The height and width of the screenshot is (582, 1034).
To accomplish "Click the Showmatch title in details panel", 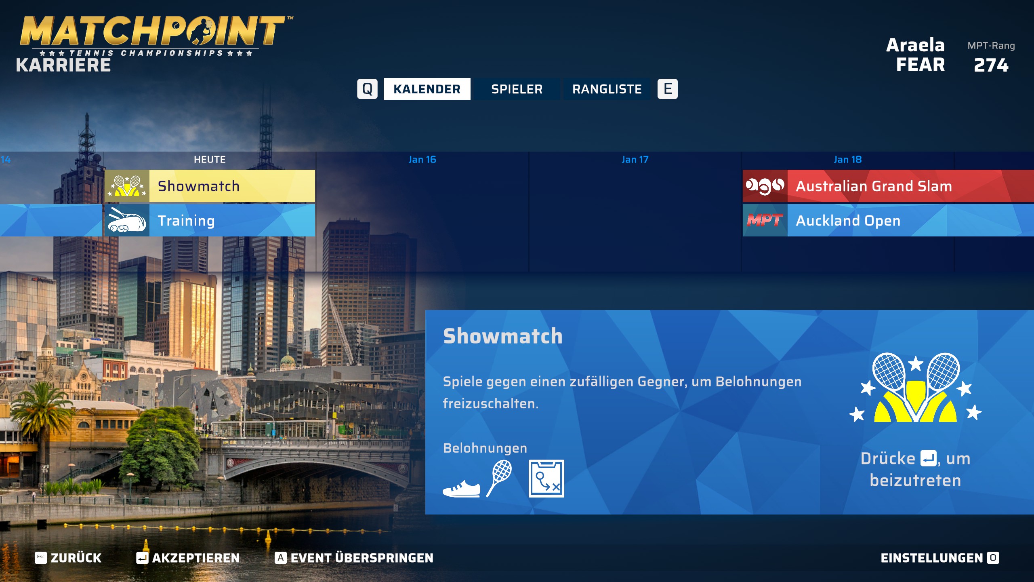I will coord(503,336).
